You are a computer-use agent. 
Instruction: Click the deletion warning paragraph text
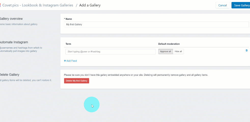(136, 75)
